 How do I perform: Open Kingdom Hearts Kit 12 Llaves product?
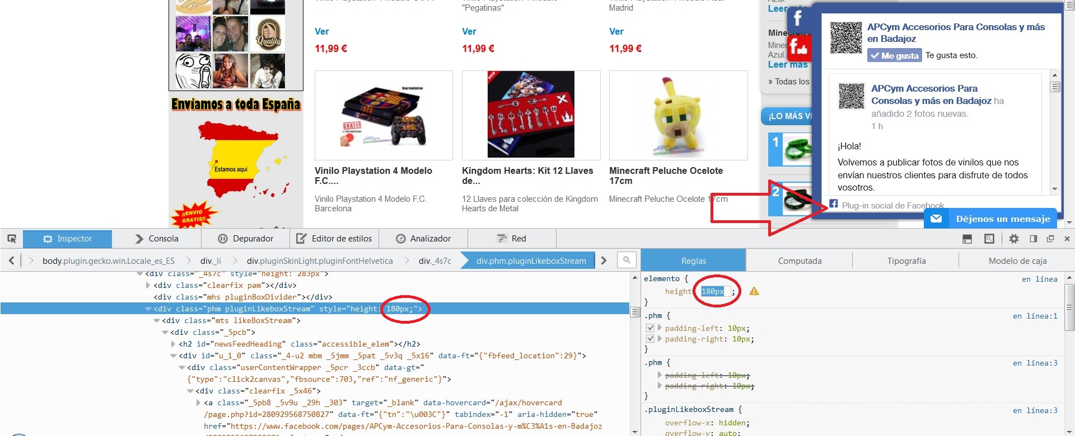tap(527, 176)
